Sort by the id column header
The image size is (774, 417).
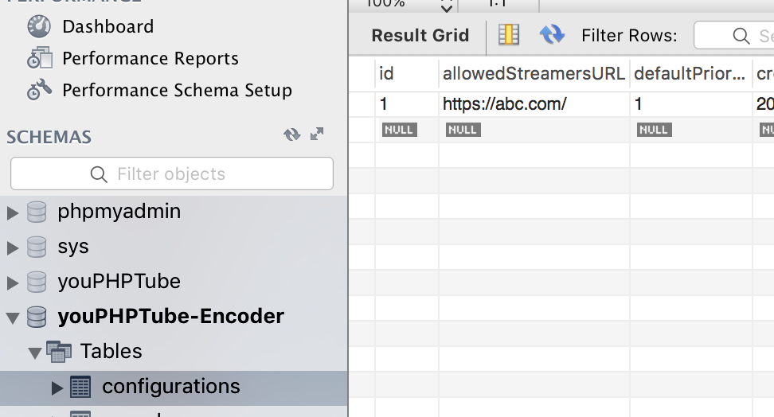[x=406, y=74]
